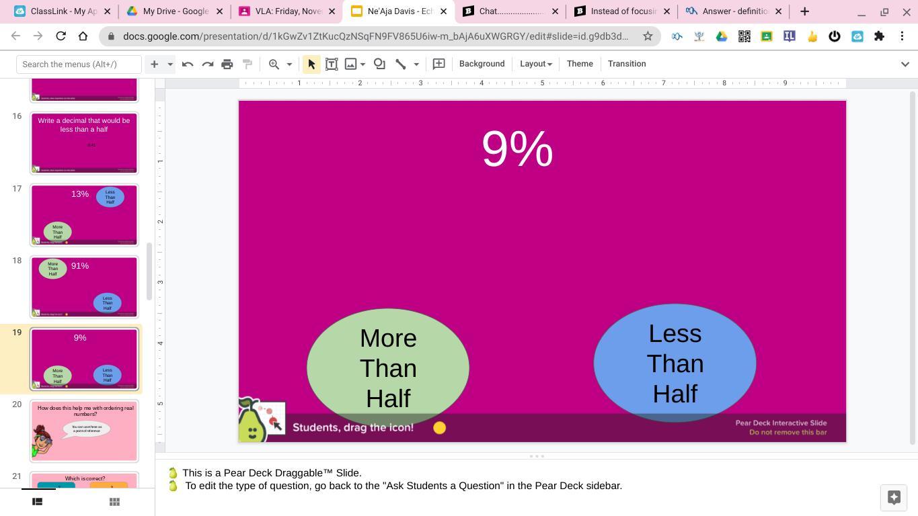Click the print icon
918x516 pixels.
(x=227, y=64)
